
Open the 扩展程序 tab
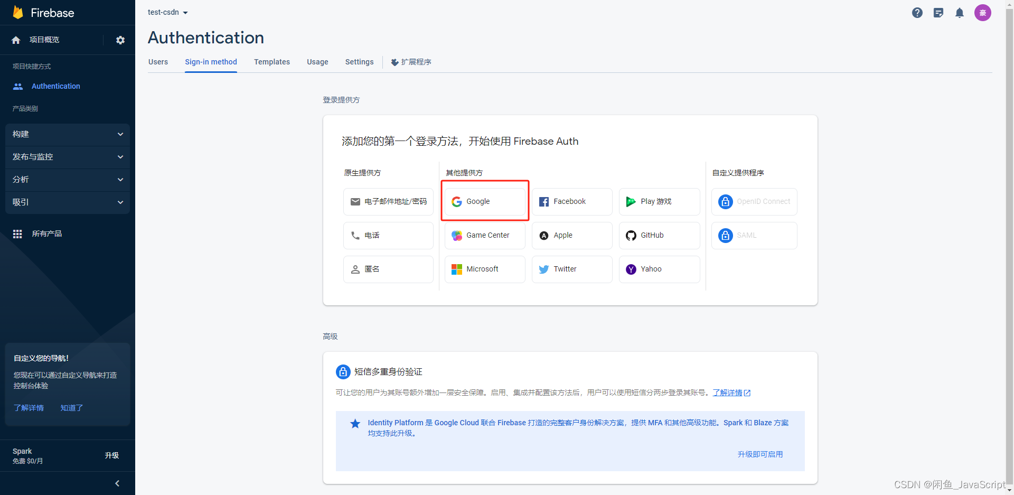click(x=411, y=62)
